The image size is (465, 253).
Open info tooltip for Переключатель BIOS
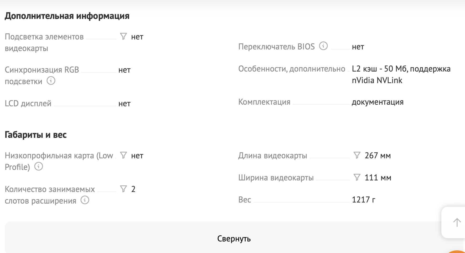point(323,46)
